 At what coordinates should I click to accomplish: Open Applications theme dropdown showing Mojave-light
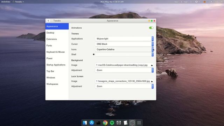[x=124, y=39]
